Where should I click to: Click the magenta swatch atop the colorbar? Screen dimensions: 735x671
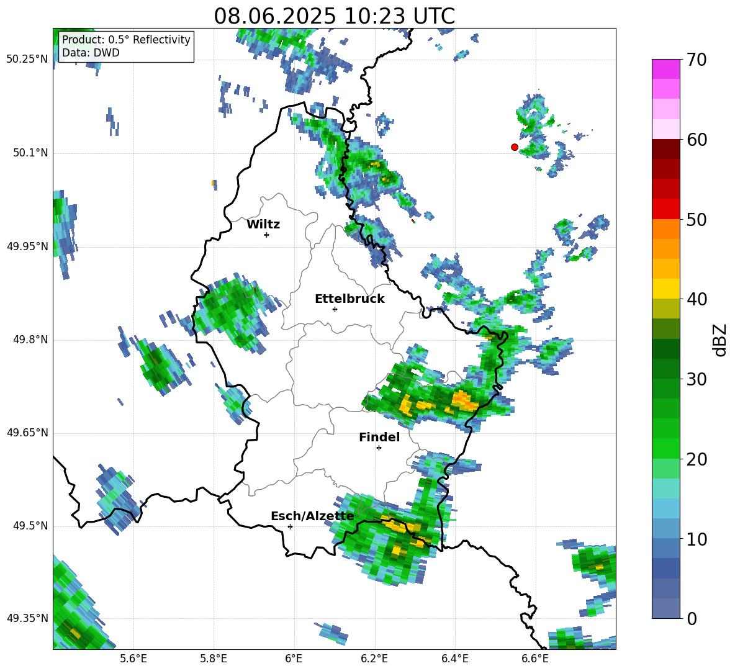coord(665,69)
